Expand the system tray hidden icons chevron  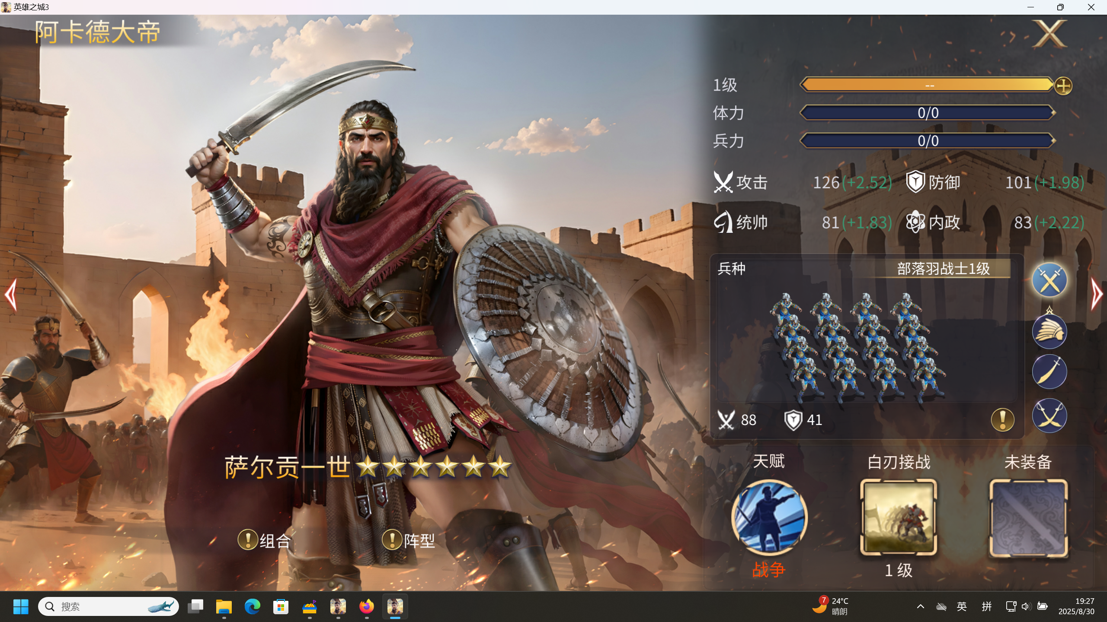pyautogui.click(x=921, y=606)
